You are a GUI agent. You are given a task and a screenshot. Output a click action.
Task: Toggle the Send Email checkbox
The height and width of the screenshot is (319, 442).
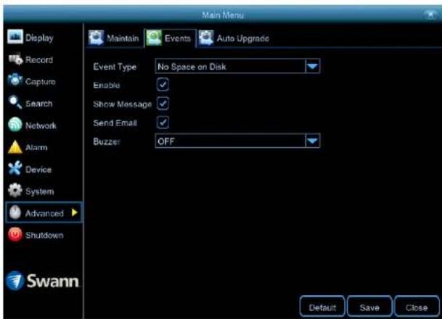[x=163, y=123]
